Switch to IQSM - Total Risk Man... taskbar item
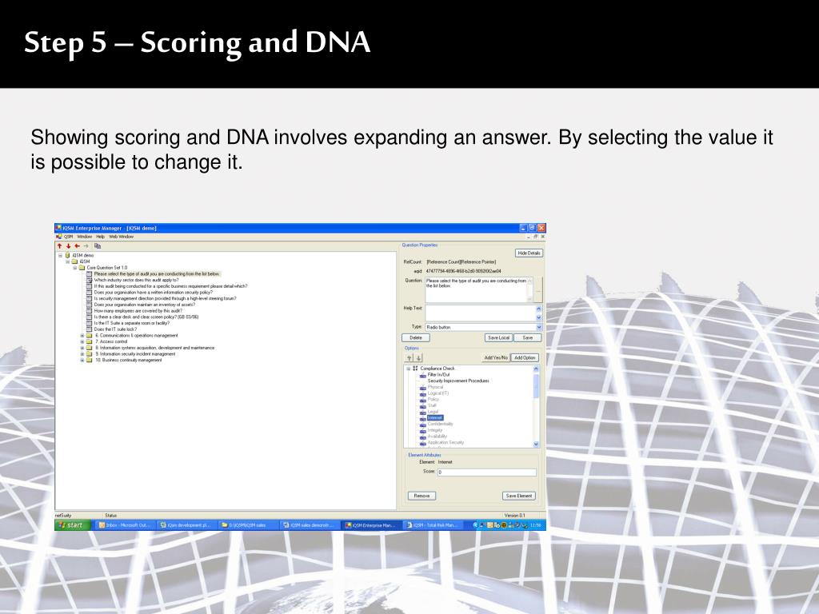The image size is (819, 614). [431, 525]
